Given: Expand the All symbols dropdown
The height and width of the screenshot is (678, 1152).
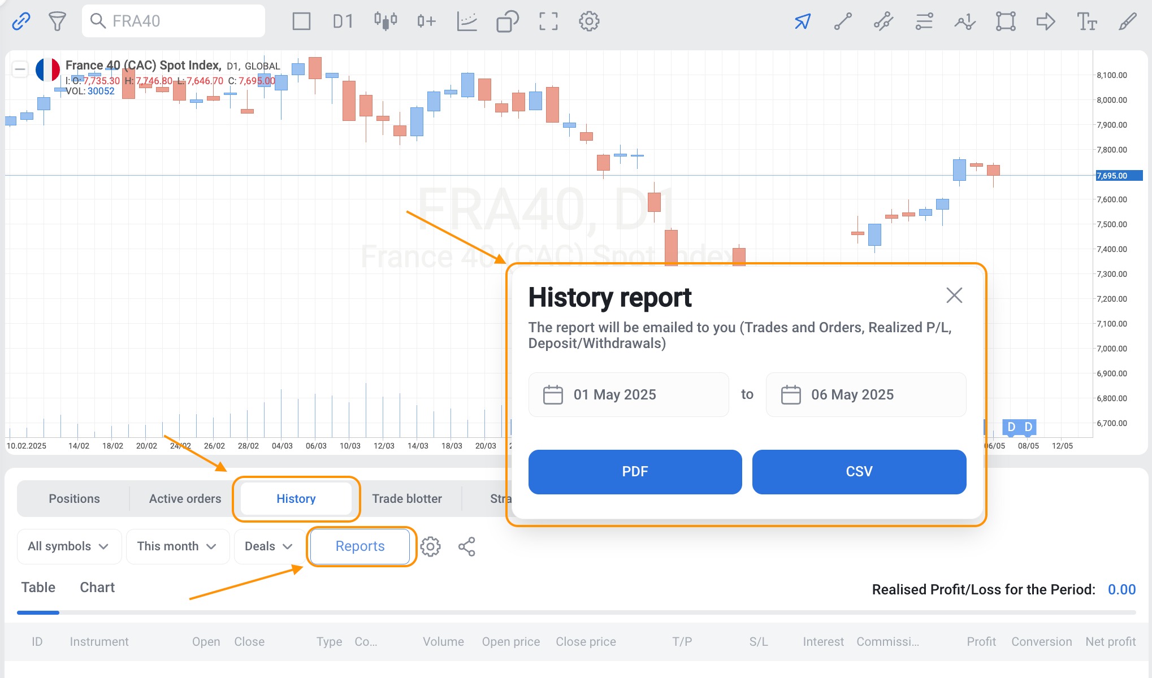Looking at the screenshot, I should pyautogui.click(x=68, y=546).
